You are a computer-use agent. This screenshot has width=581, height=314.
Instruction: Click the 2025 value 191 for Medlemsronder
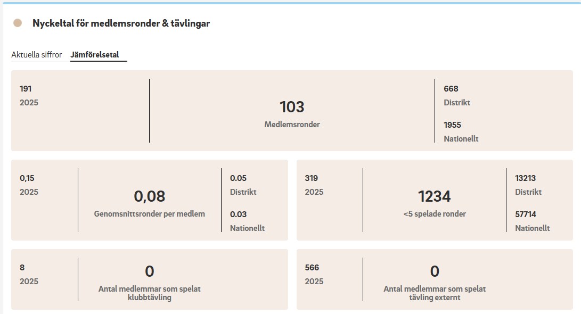26,89
